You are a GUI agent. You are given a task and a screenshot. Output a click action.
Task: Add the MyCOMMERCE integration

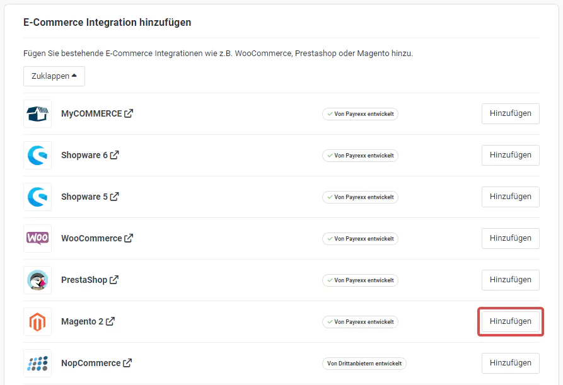point(510,113)
